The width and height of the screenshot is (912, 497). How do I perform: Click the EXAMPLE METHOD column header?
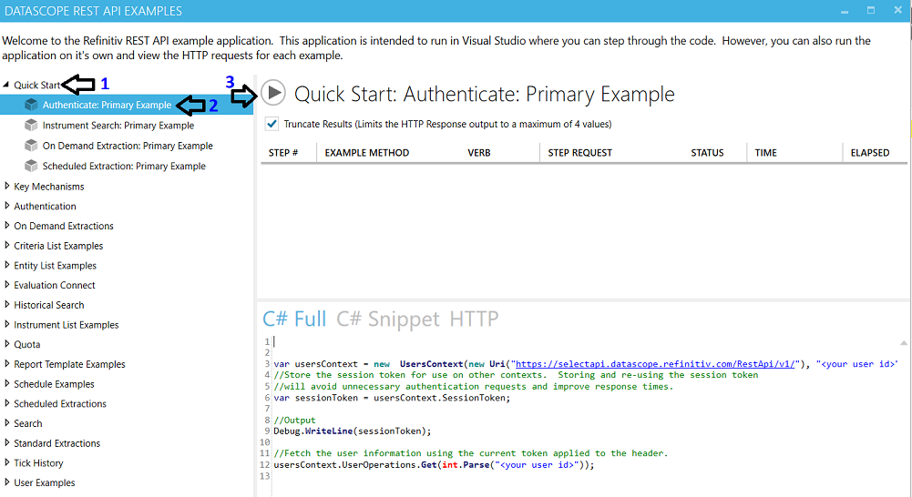[x=367, y=153]
